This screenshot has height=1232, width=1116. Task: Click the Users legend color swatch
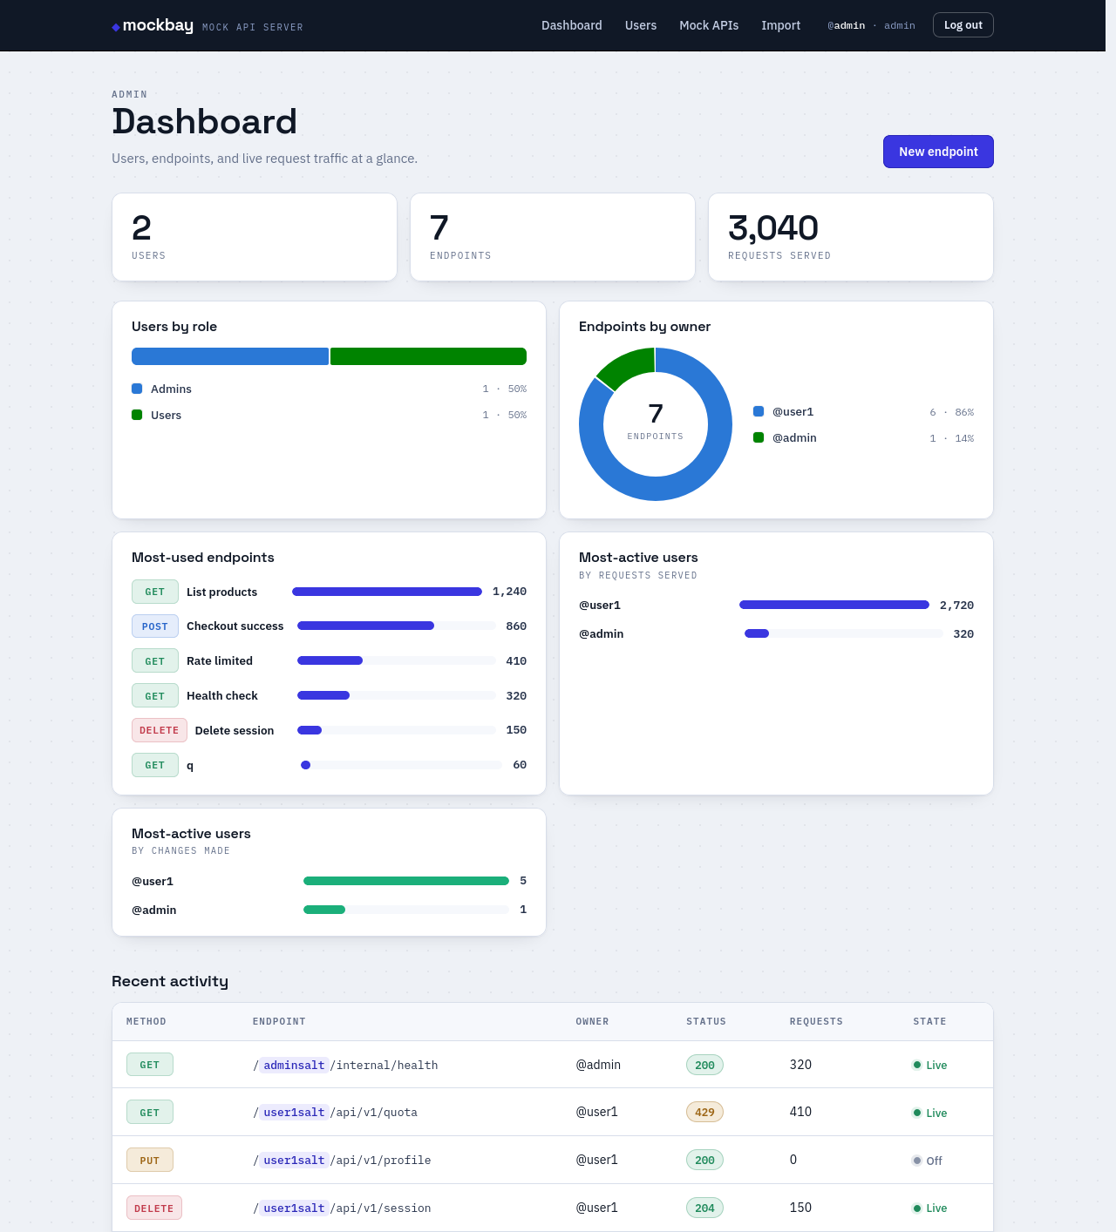tap(137, 415)
